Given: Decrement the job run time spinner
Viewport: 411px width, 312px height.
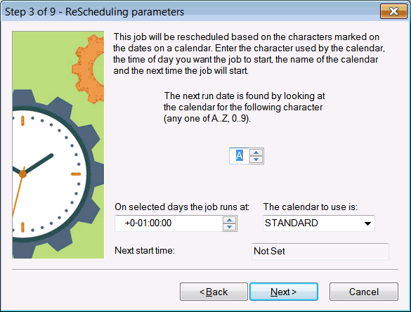Looking at the screenshot, I should tap(229, 227).
